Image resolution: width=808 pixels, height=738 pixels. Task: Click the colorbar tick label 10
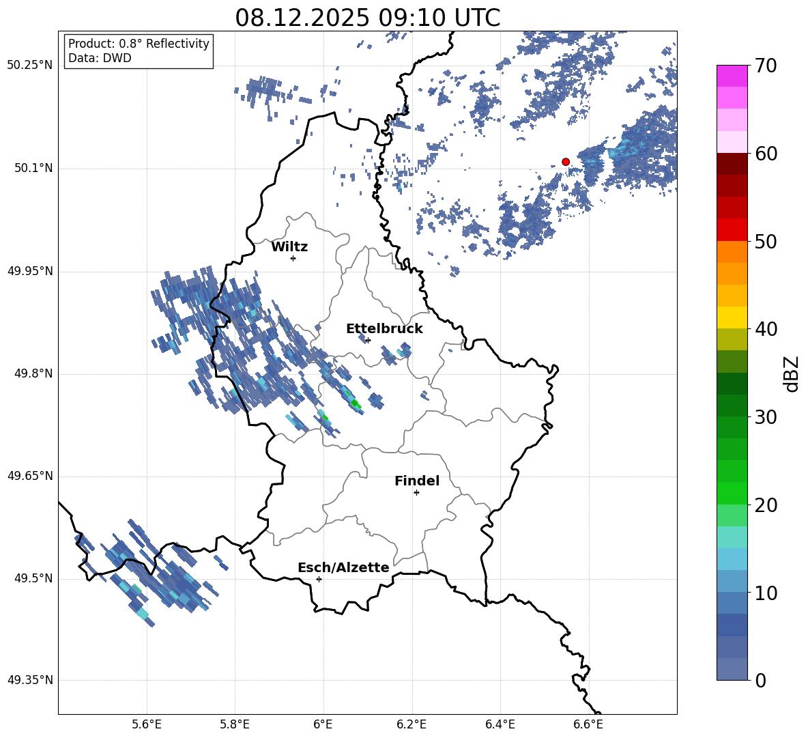(766, 593)
